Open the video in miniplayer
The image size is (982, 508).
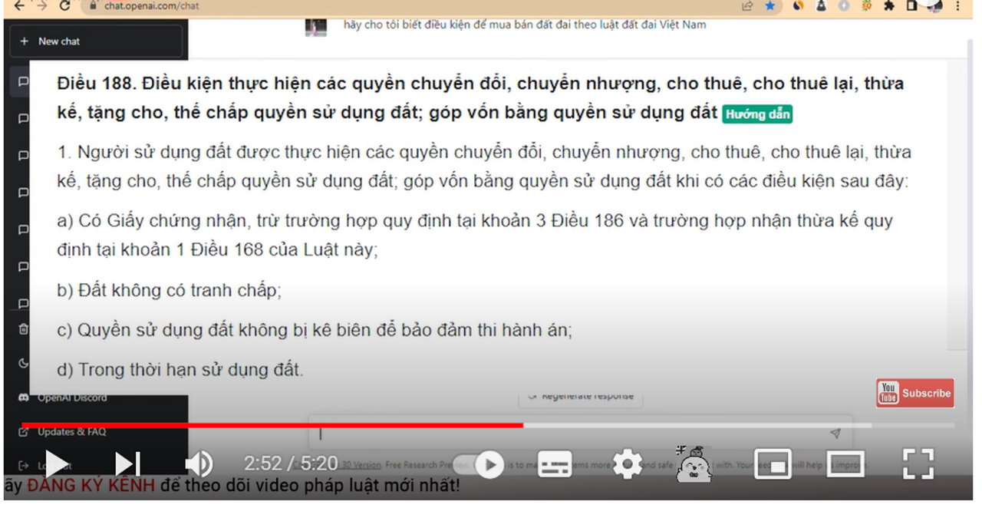(x=773, y=463)
